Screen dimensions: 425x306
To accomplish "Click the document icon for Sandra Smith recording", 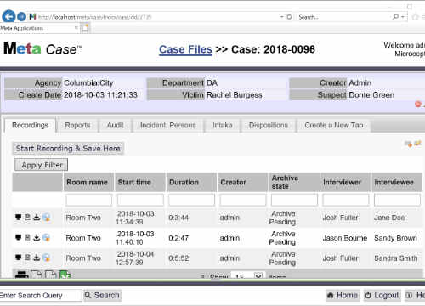I will 27,258.
